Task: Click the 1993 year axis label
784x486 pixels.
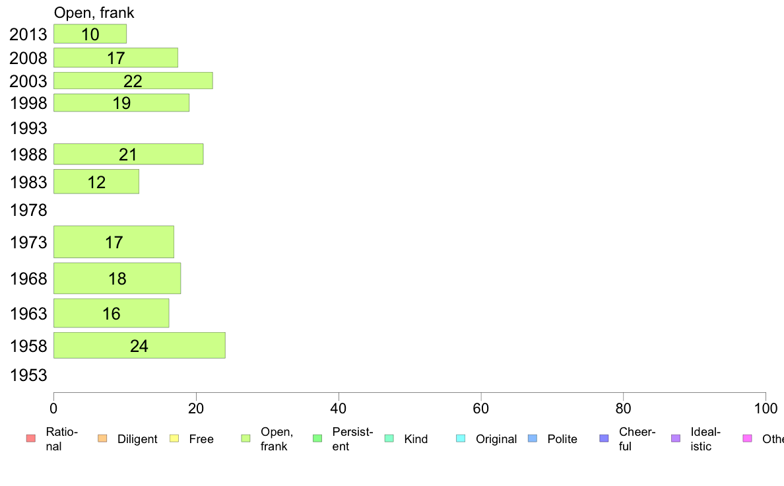Action: [28, 128]
